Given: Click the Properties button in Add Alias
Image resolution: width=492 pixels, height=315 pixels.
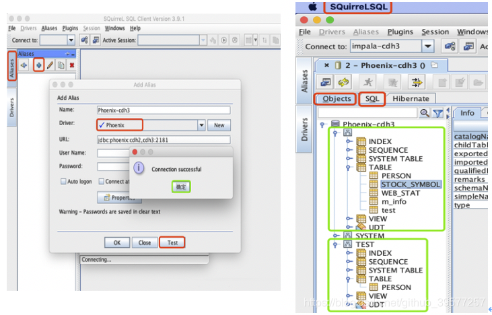Looking at the screenshot, I should pos(119,197).
